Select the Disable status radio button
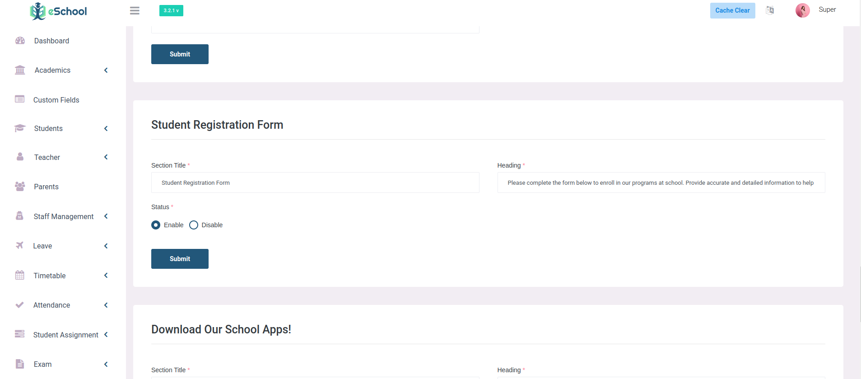This screenshot has height=379, width=861. pyautogui.click(x=194, y=225)
